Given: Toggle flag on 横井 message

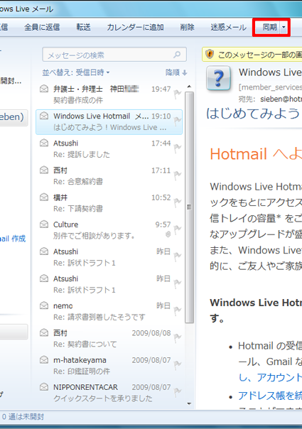Looking at the screenshot, I should coord(178,202).
